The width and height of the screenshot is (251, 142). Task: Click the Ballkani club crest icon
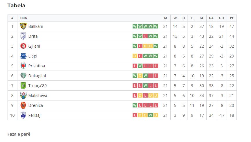(x=23, y=26)
